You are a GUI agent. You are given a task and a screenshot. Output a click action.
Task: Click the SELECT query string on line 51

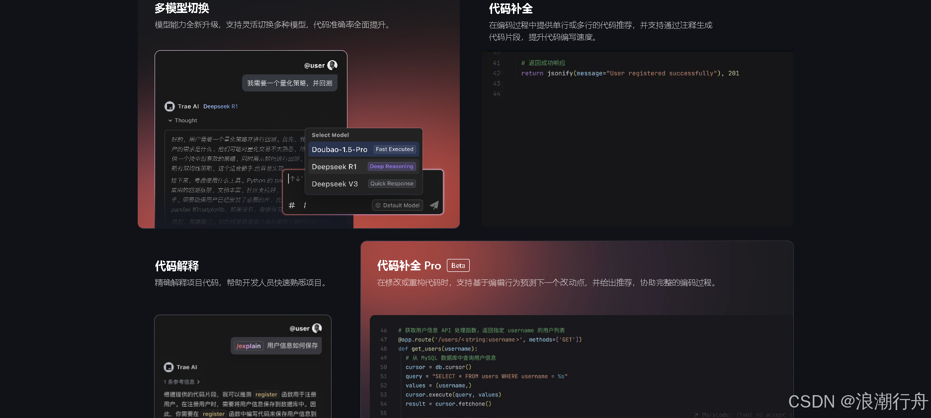[500, 376]
